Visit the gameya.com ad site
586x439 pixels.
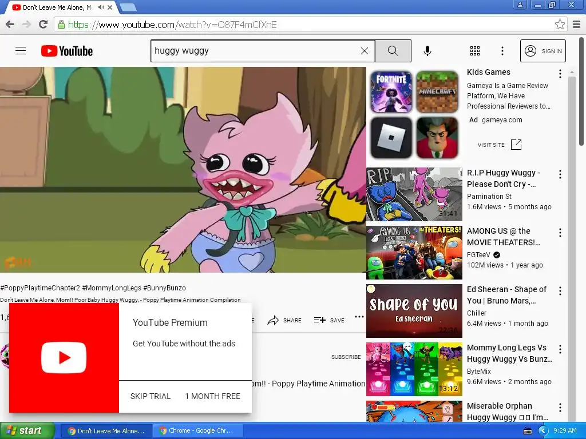491,145
